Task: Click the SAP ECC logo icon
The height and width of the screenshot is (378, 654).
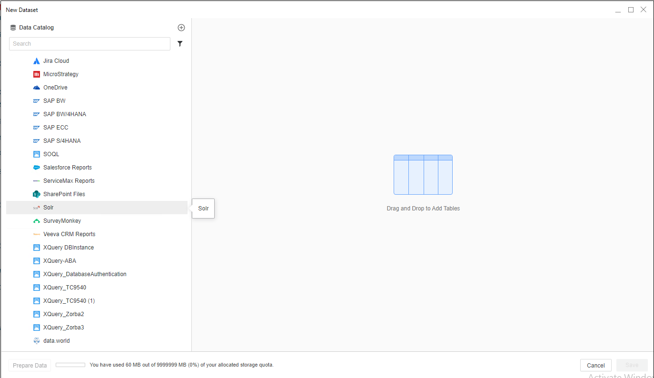Action: click(37, 128)
